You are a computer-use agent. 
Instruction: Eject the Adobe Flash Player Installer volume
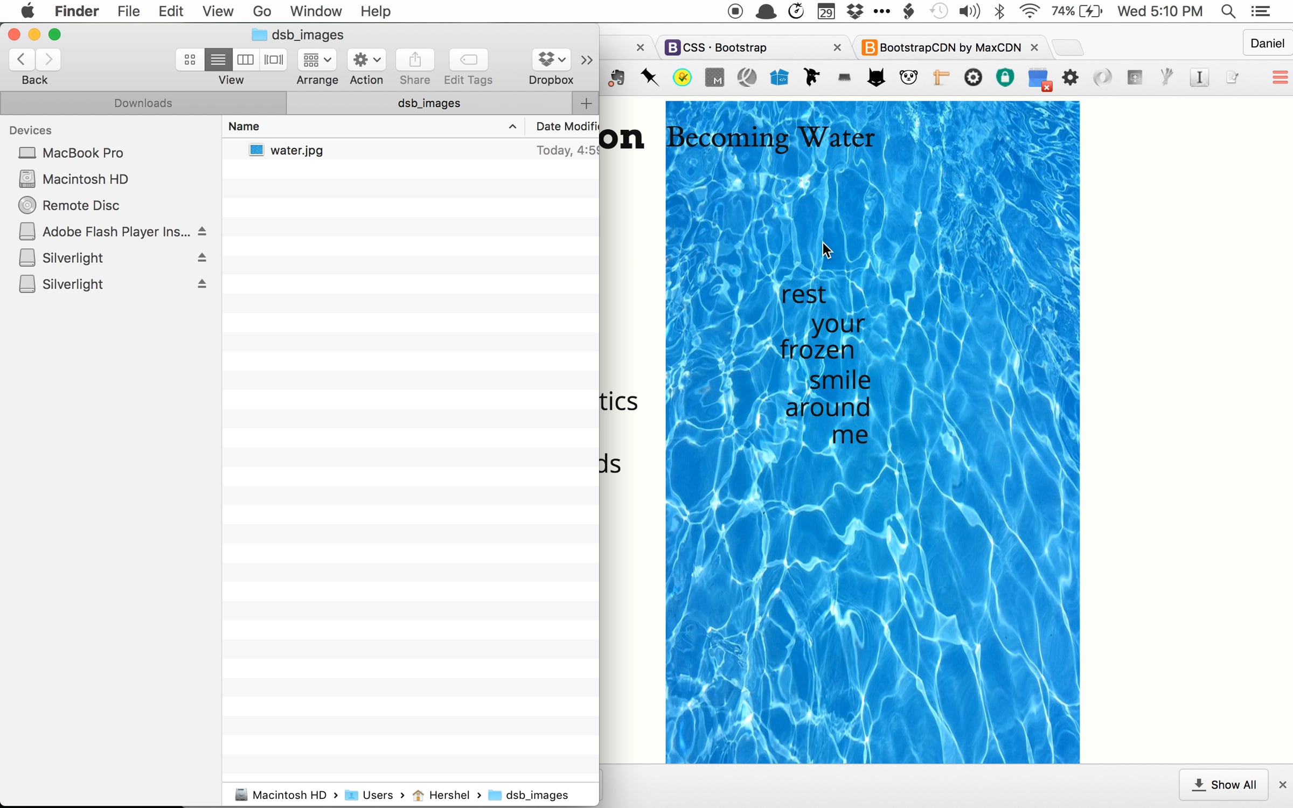coord(202,232)
